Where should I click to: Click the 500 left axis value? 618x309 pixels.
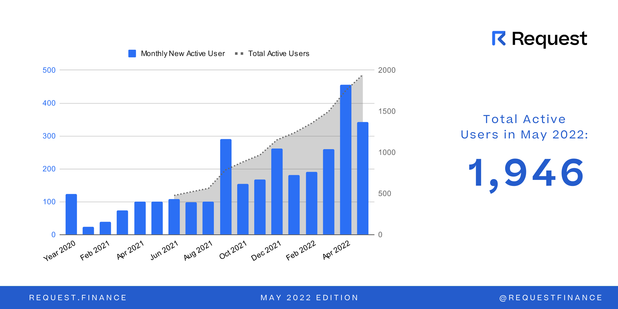(x=49, y=70)
